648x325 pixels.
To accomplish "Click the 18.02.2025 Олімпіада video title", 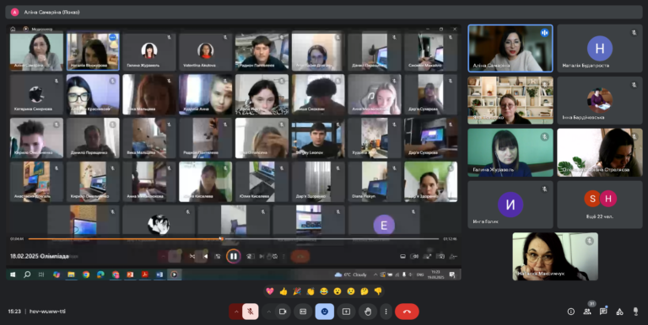I will pos(40,256).
